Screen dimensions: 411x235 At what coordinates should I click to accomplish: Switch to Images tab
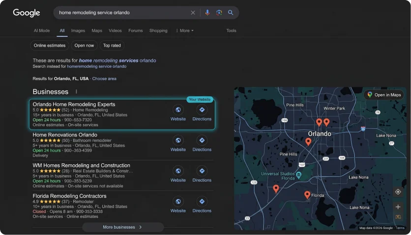[78, 30]
